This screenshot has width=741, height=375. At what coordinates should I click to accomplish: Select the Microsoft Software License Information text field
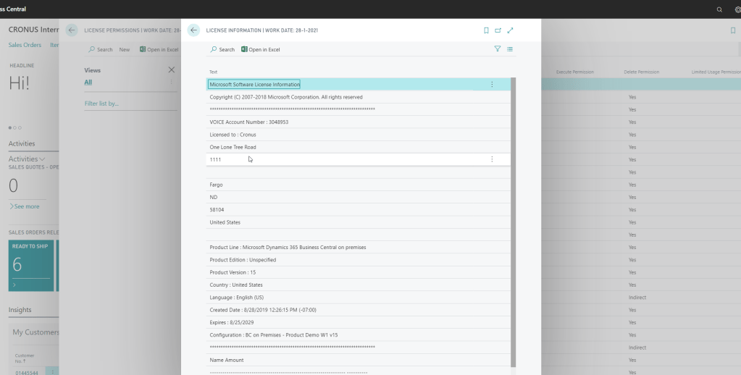coord(254,85)
